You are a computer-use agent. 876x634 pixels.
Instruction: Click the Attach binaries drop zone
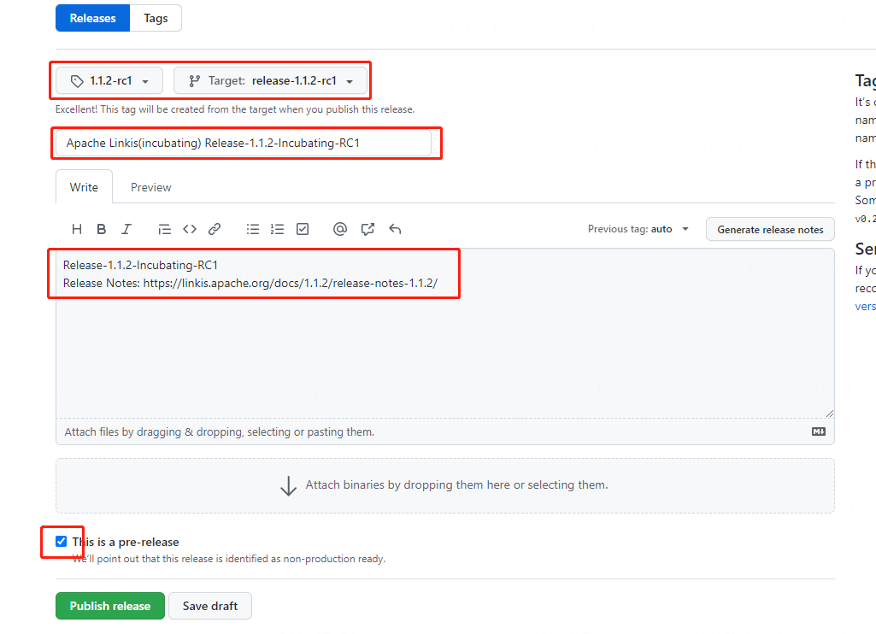pyautogui.click(x=444, y=485)
